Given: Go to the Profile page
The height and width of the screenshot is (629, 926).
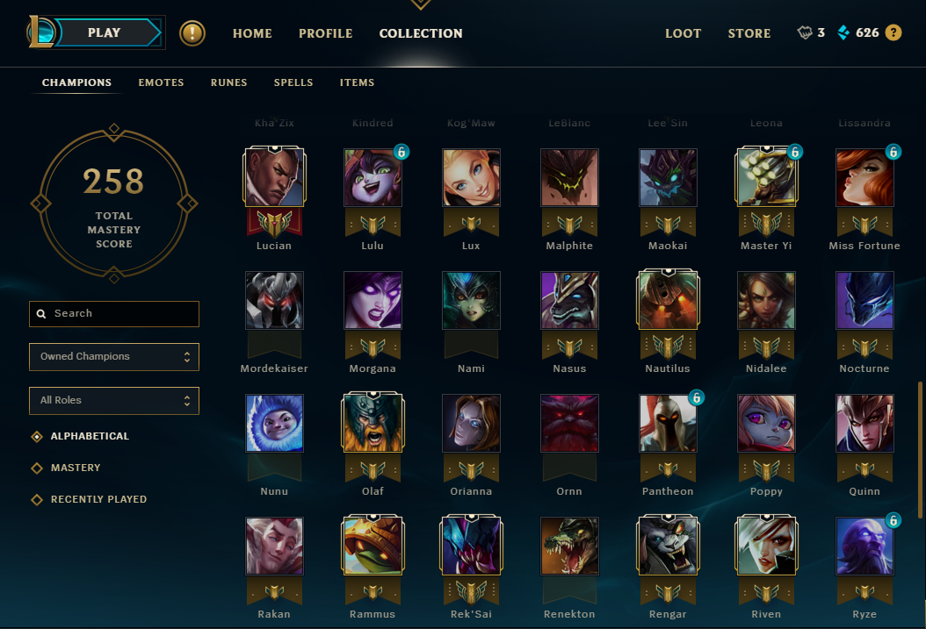Looking at the screenshot, I should point(325,33).
